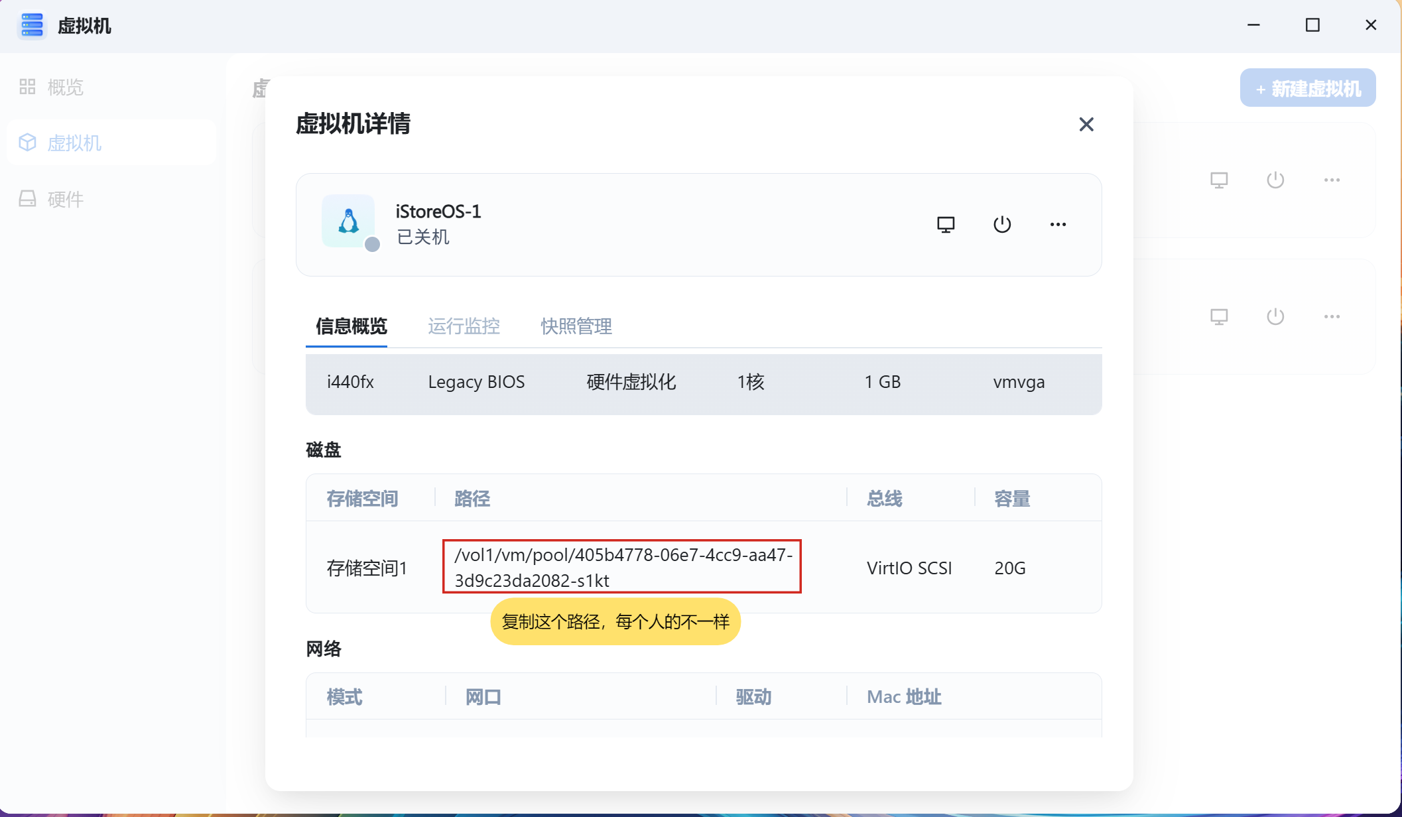Toggle power on second background VM

(1275, 317)
